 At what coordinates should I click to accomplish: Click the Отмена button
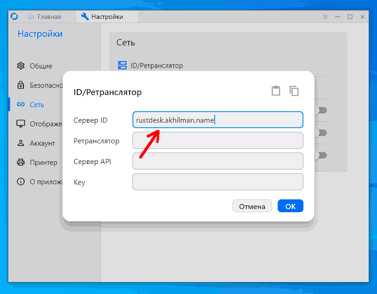pyautogui.click(x=252, y=206)
